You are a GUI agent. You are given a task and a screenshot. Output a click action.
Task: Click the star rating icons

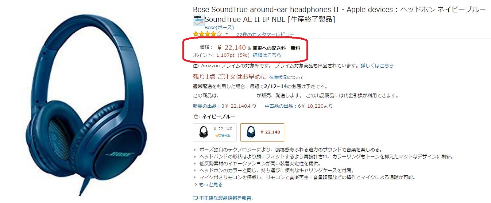click(207, 34)
